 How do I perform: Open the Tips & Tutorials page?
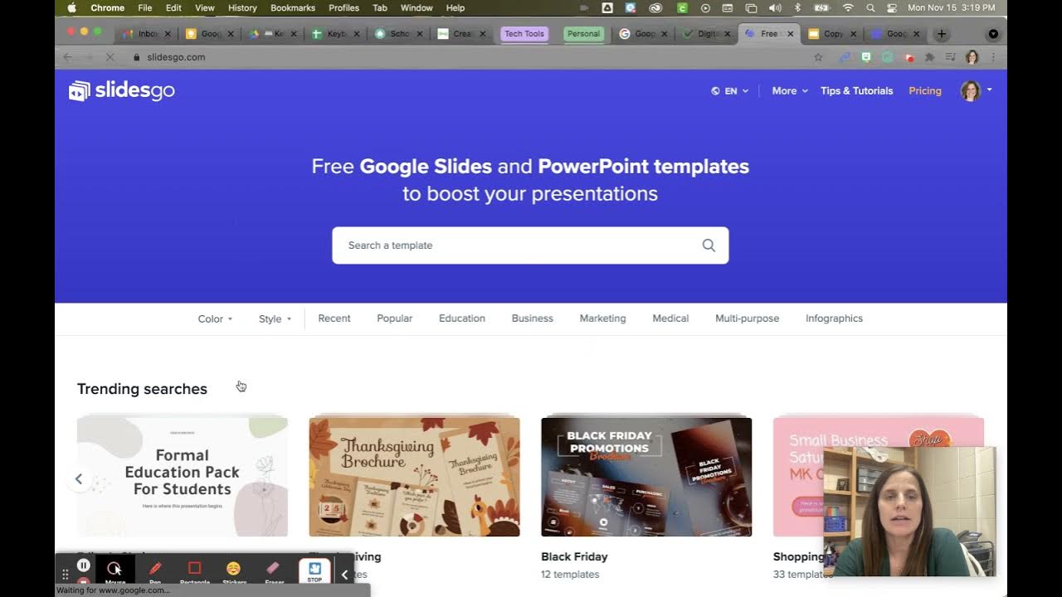pyautogui.click(x=856, y=91)
